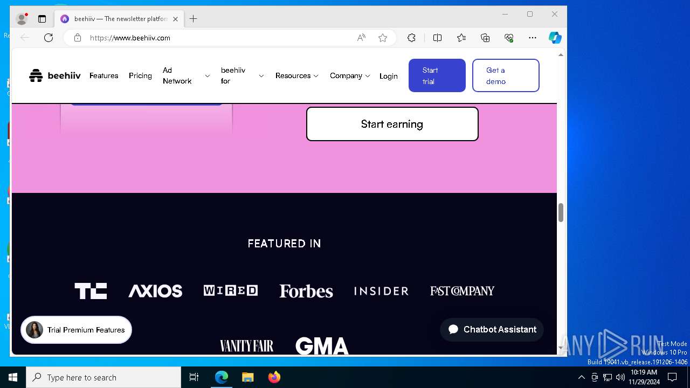View site information lock icon
This screenshot has height=388, width=690.
coord(78,38)
